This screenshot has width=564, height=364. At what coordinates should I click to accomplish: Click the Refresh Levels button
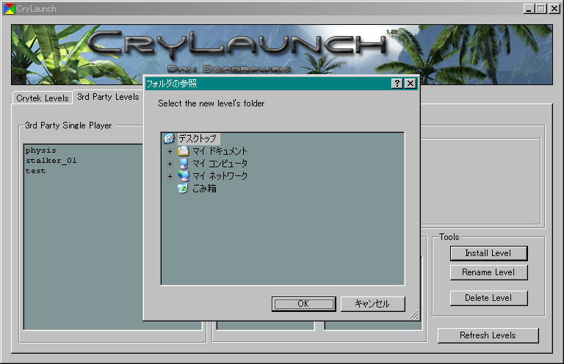[488, 335]
